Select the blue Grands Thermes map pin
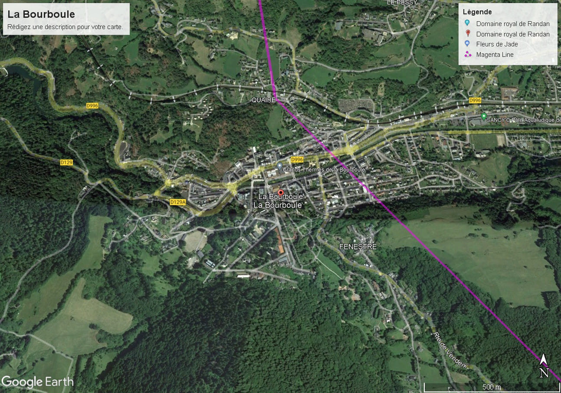561x393 pixels. pos(279,166)
